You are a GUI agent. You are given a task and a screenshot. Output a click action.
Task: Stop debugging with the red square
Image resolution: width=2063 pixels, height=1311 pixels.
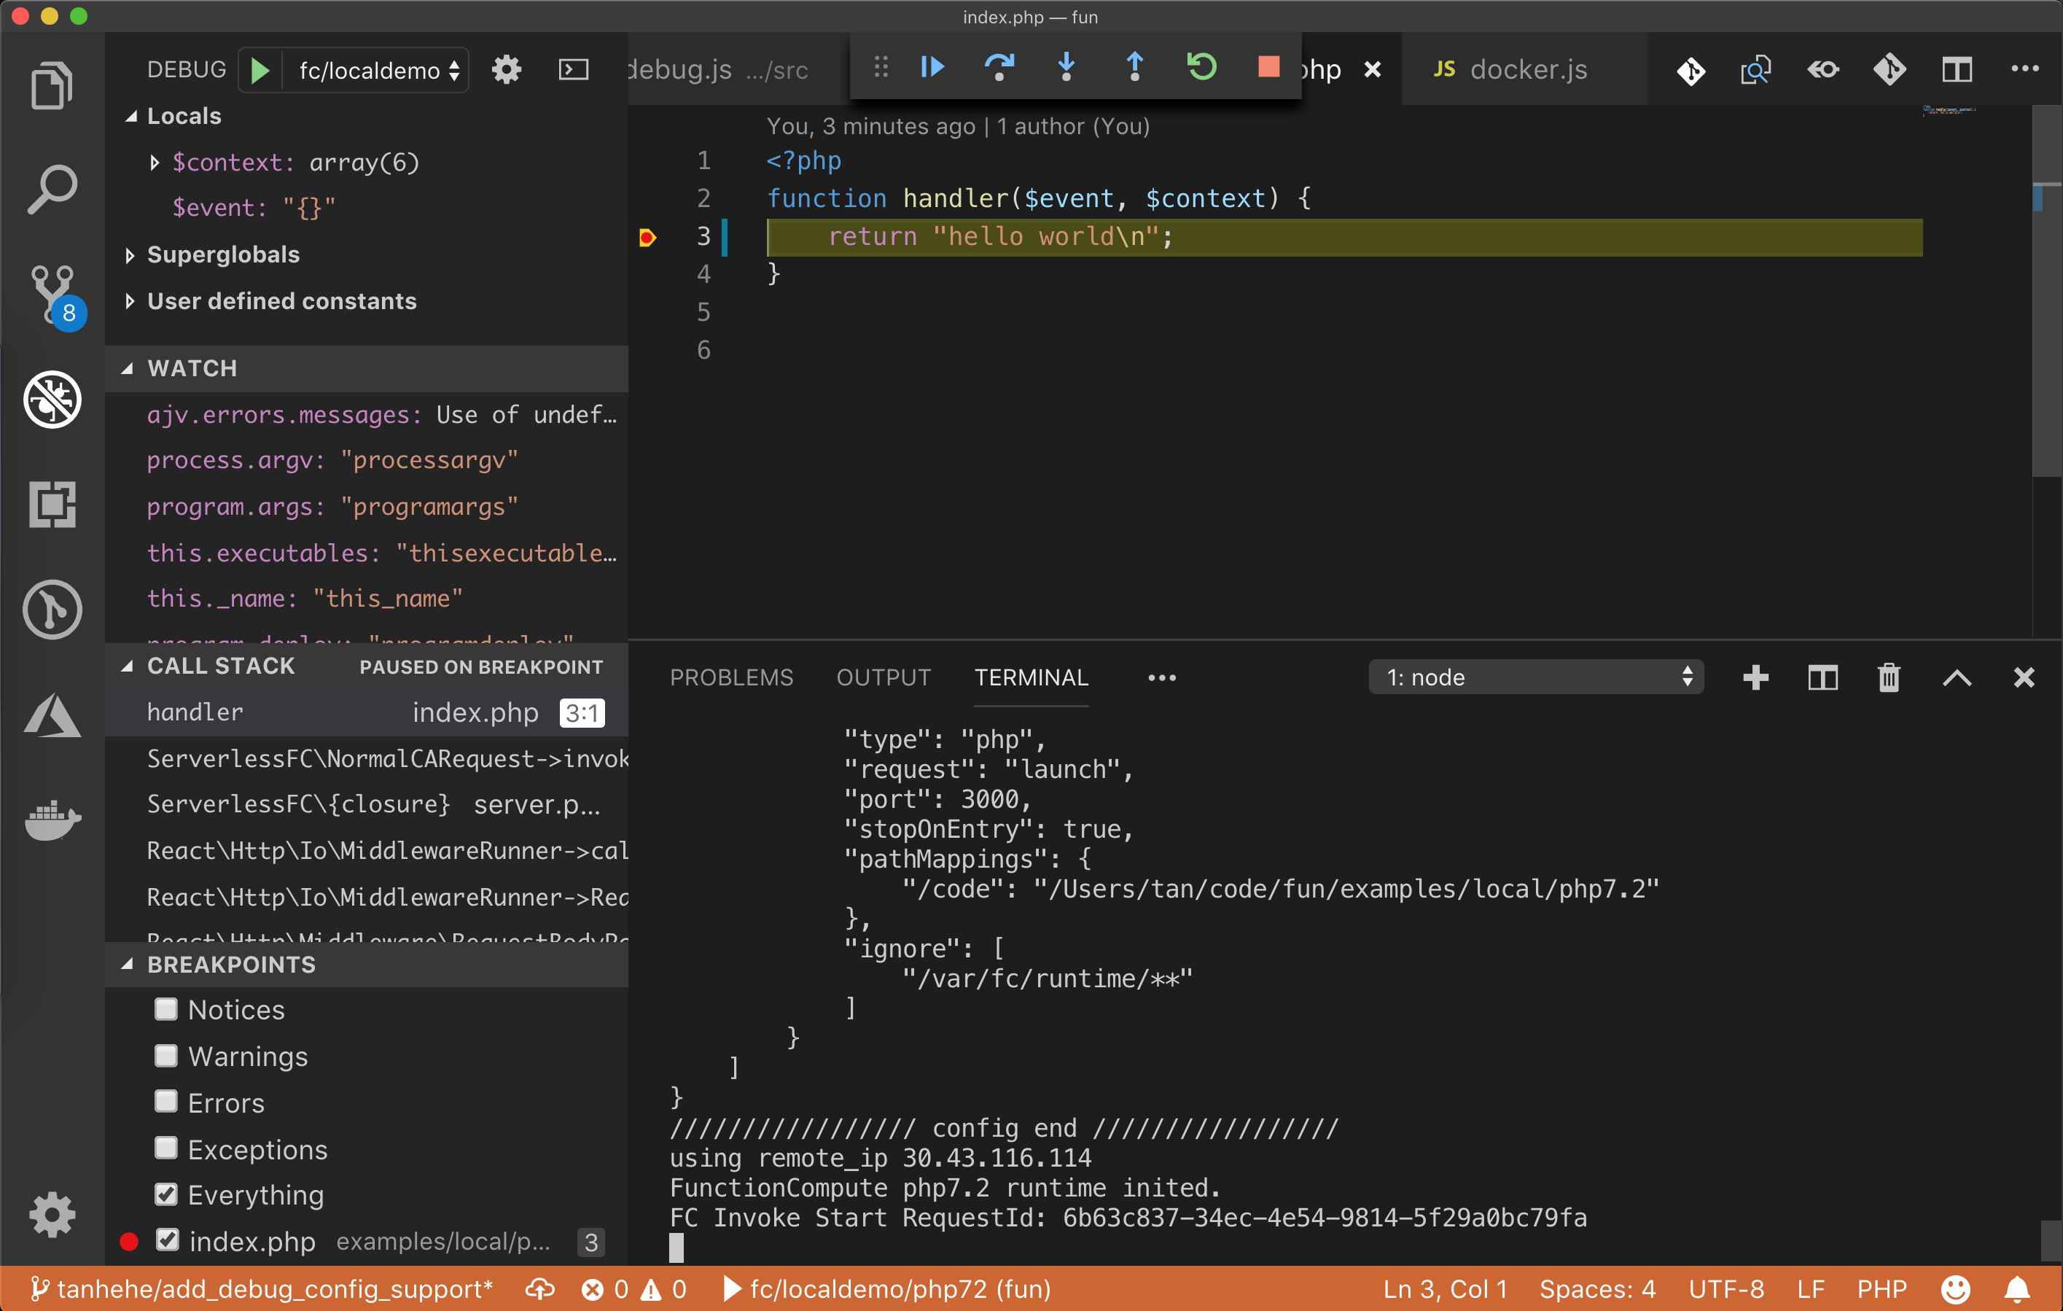coord(1268,67)
